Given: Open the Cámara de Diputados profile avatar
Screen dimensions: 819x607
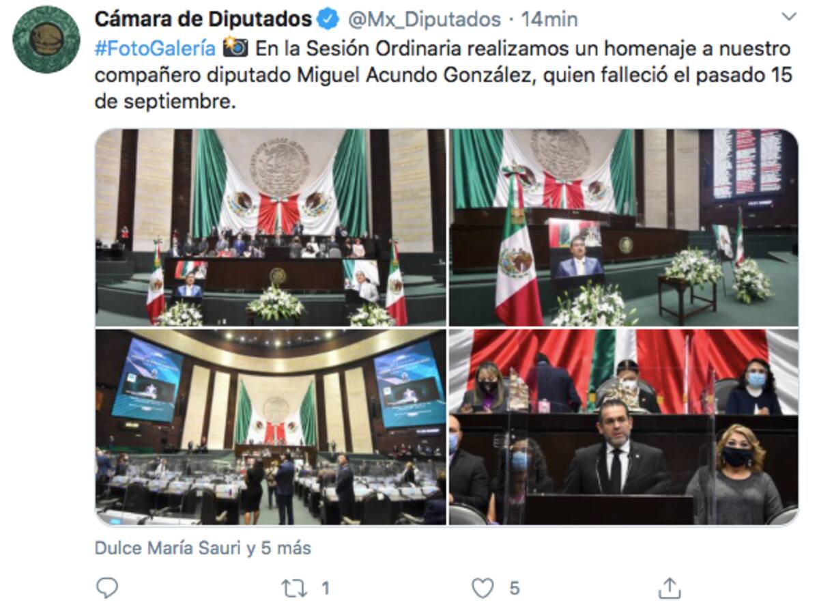Looking at the screenshot, I should (x=46, y=39).
